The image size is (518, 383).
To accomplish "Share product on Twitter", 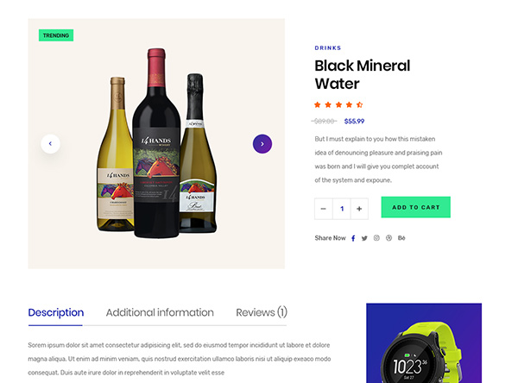I will tap(364, 238).
